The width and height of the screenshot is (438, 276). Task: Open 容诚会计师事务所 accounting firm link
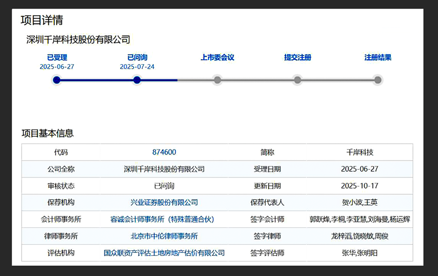162,219
